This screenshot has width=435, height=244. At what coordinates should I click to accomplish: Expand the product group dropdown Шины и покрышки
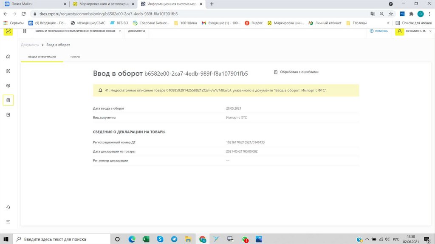click(78, 31)
